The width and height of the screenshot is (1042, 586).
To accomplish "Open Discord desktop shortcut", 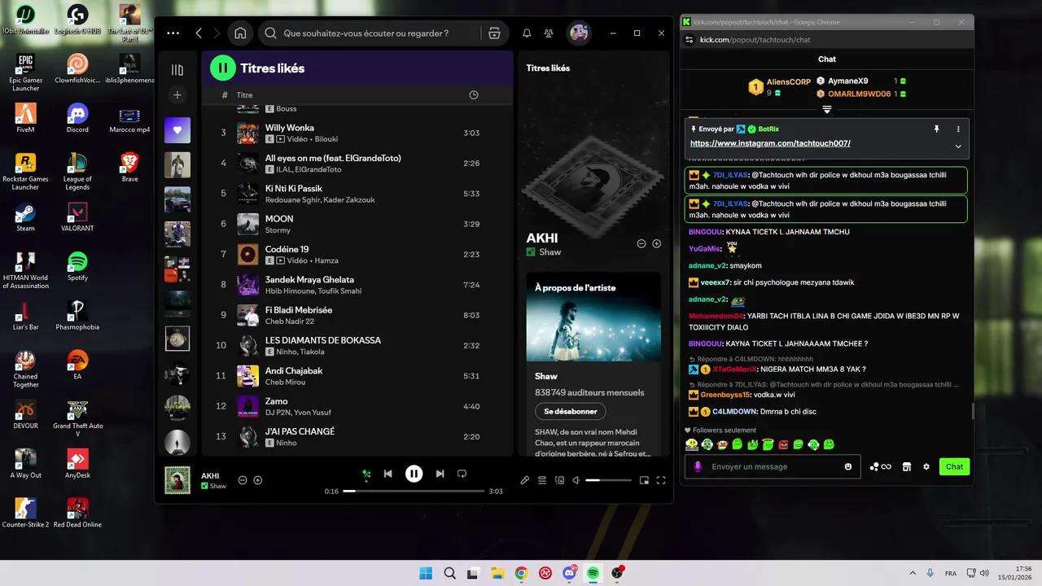I will point(77,118).
